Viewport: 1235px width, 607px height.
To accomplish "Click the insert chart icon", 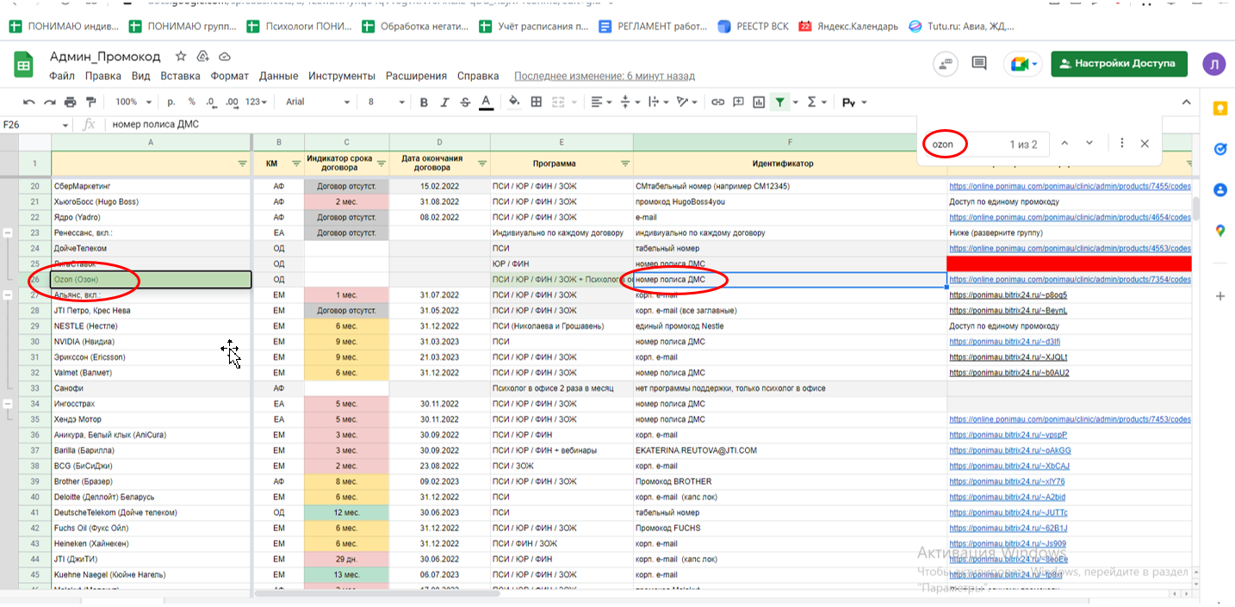I will (758, 102).
